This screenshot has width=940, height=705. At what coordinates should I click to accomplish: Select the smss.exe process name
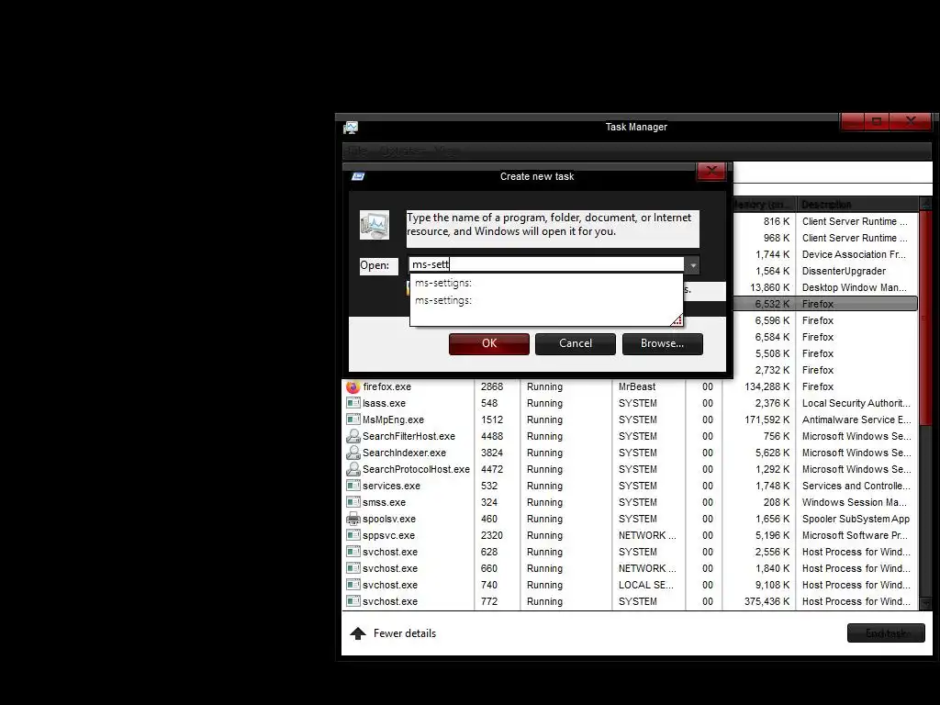click(385, 502)
